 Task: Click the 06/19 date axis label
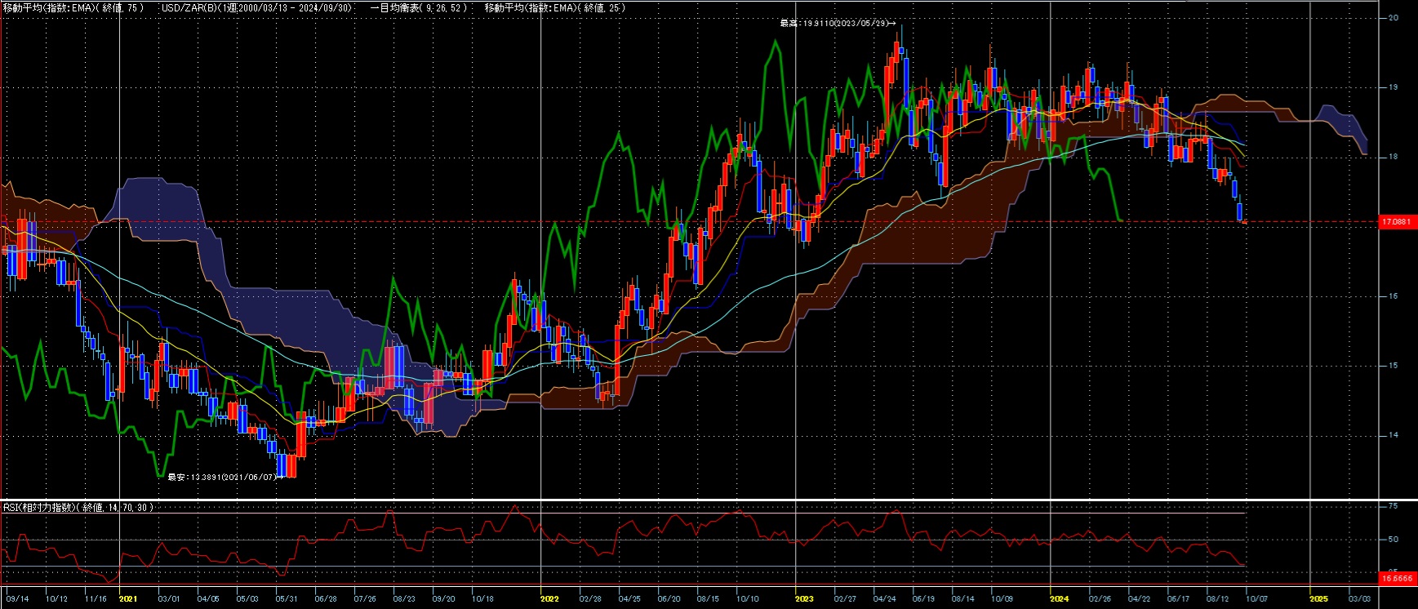click(923, 599)
